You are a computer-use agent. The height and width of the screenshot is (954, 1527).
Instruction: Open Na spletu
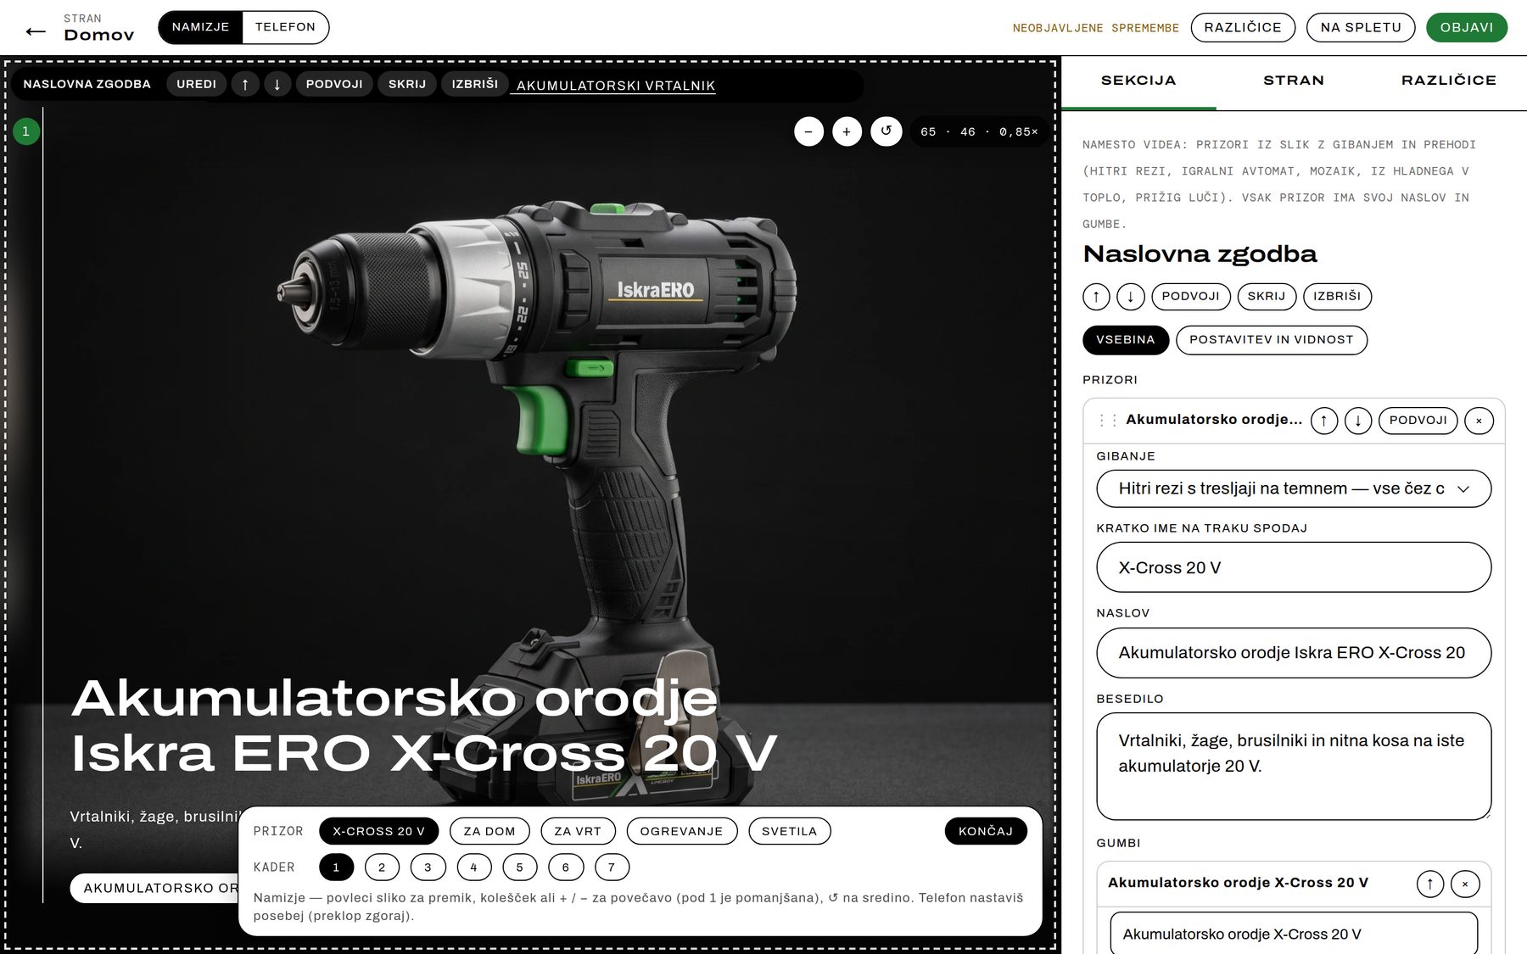[x=1361, y=27]
